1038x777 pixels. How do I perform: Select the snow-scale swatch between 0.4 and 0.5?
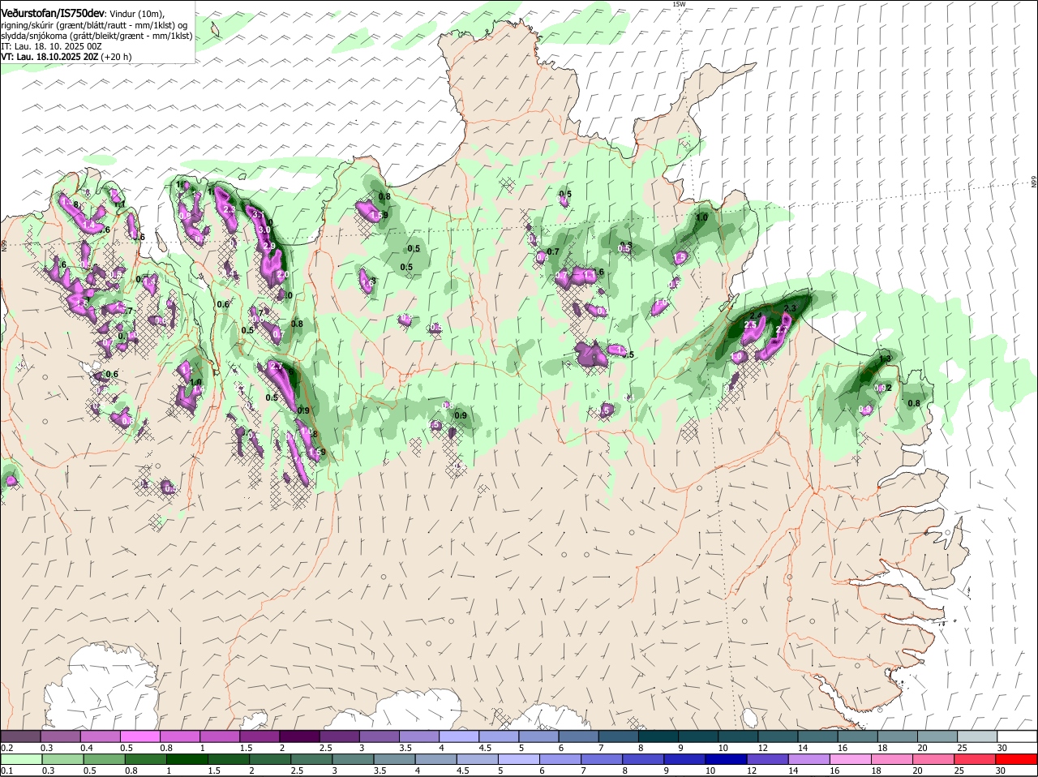(x=101, y=736)
